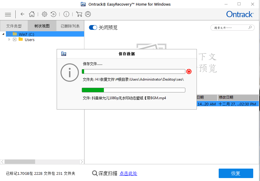The image size is (260, 181).
Task: Click the Users folder icon
Action: click(x=21, y=39)
